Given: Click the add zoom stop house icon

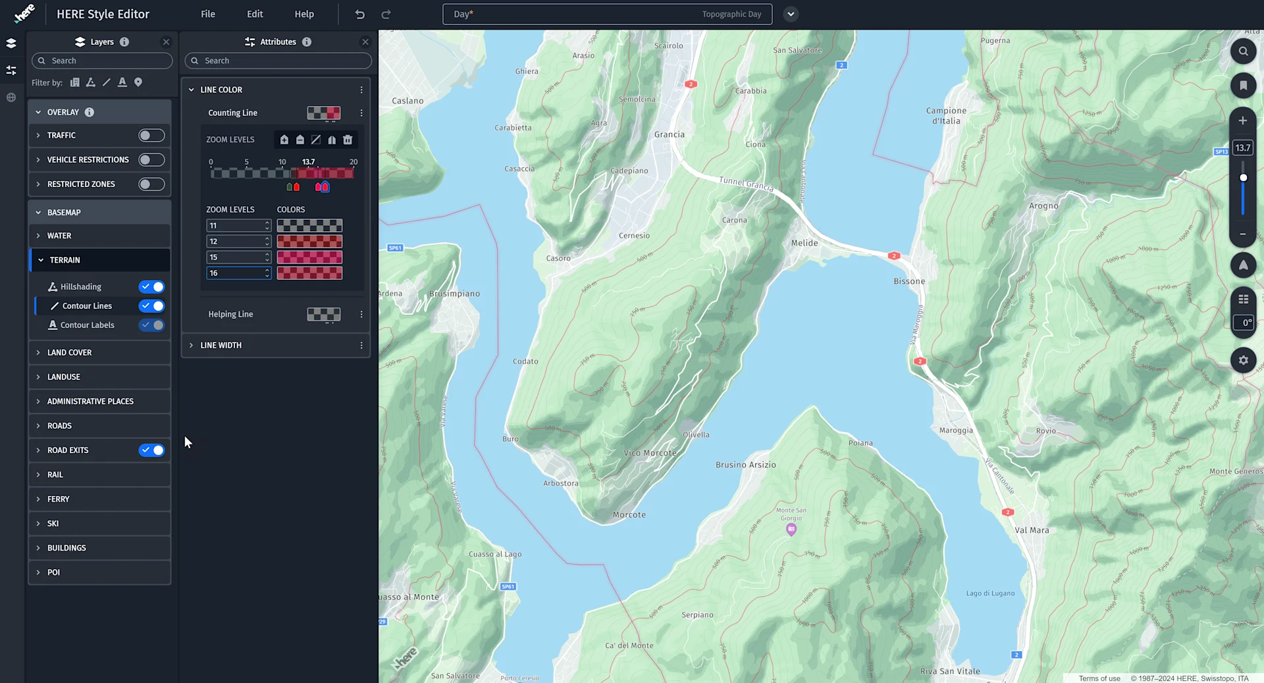Looking at the screenshot, I should tap(284, 140).
